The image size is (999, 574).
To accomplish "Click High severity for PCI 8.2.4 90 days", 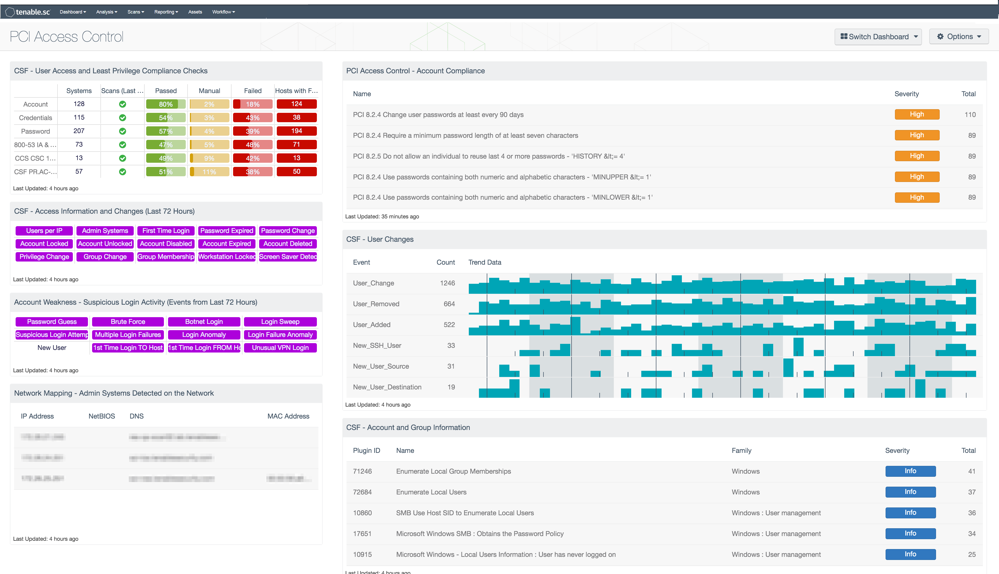I will (x=917, y=114).
